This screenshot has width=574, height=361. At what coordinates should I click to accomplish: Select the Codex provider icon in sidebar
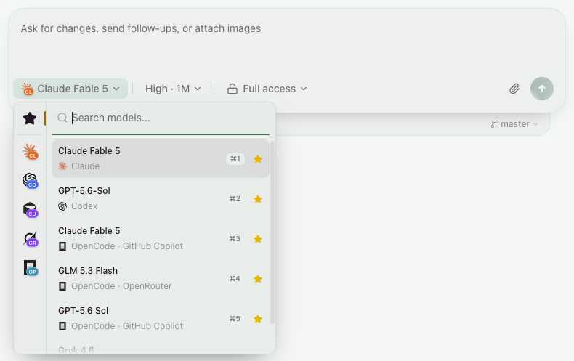tap(31, 180)
